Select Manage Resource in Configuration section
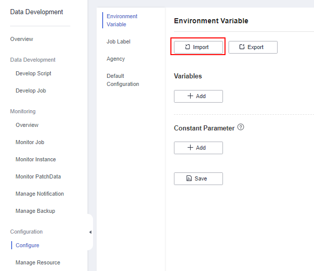Viewport: 314px width, 271px height. 38,262
